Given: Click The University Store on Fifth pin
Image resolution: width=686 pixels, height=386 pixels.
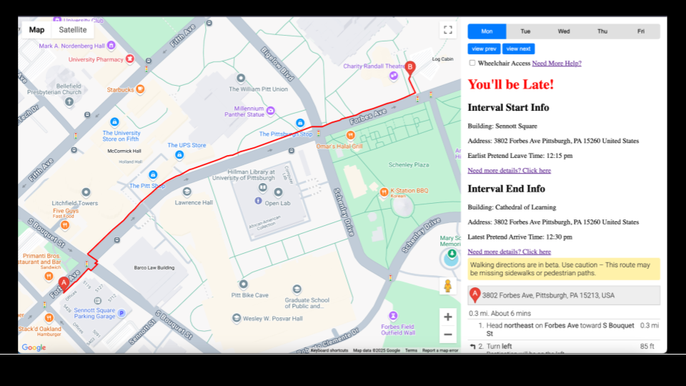Looking at the screenshot, I should click(114, 122).
